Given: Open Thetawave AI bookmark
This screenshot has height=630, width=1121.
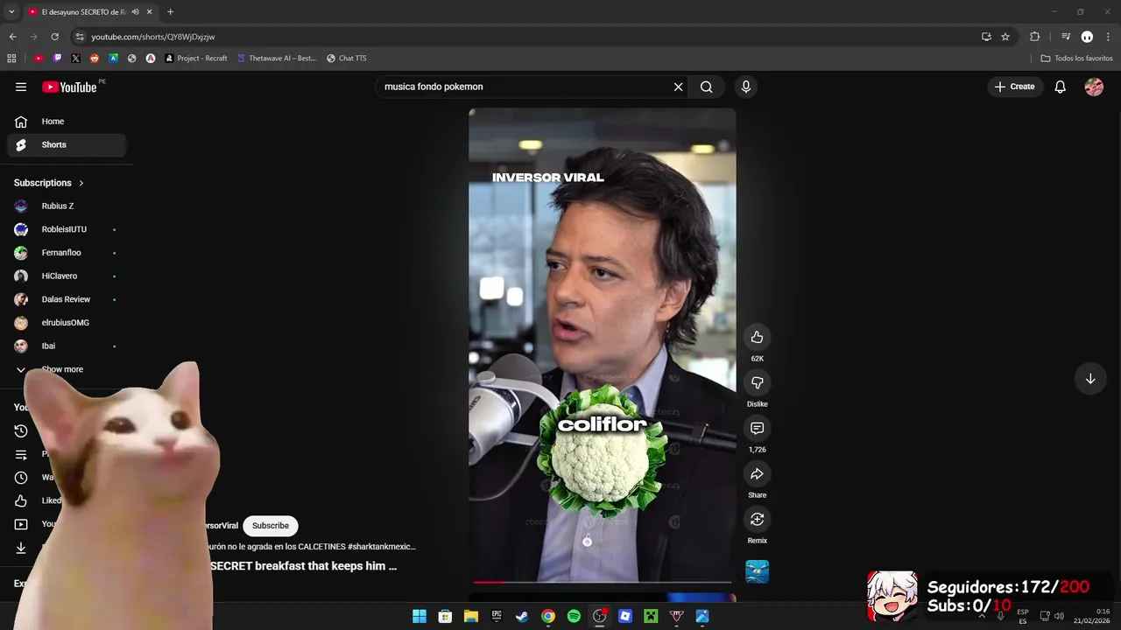Looking at the screenshot, I should pos(277,59).
